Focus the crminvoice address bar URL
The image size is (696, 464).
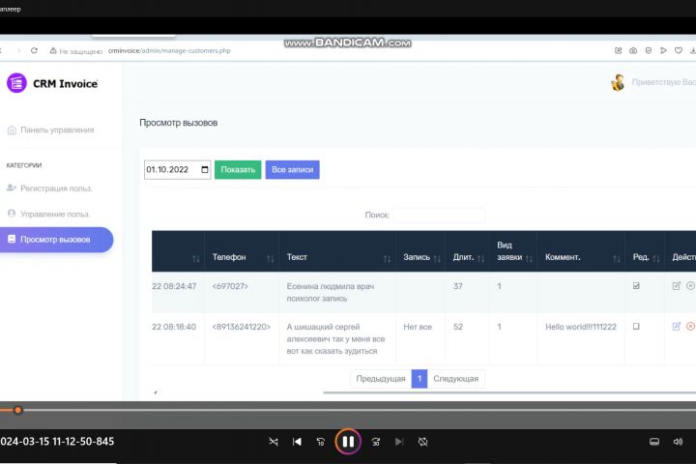point(169,50)
